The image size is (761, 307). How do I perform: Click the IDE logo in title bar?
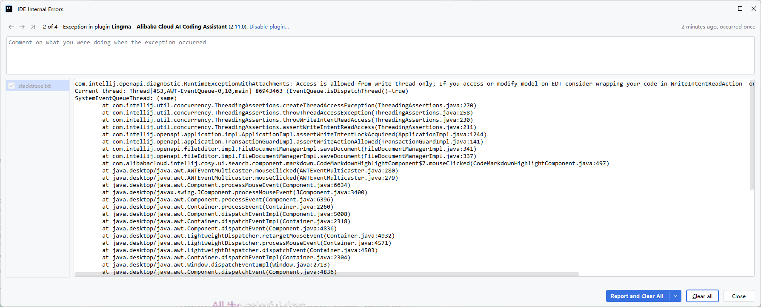point(9,9)
